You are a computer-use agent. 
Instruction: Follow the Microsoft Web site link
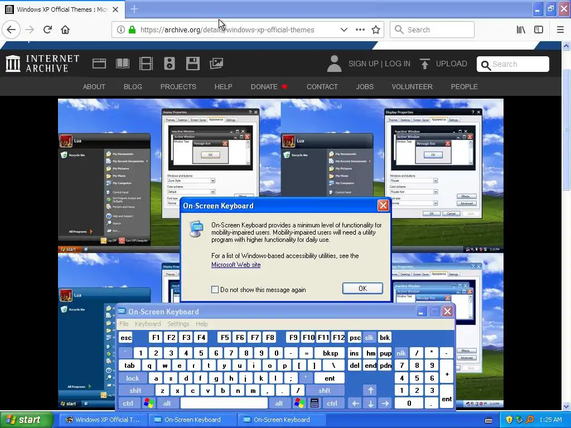pyautogui.click(x=236, y=265)
